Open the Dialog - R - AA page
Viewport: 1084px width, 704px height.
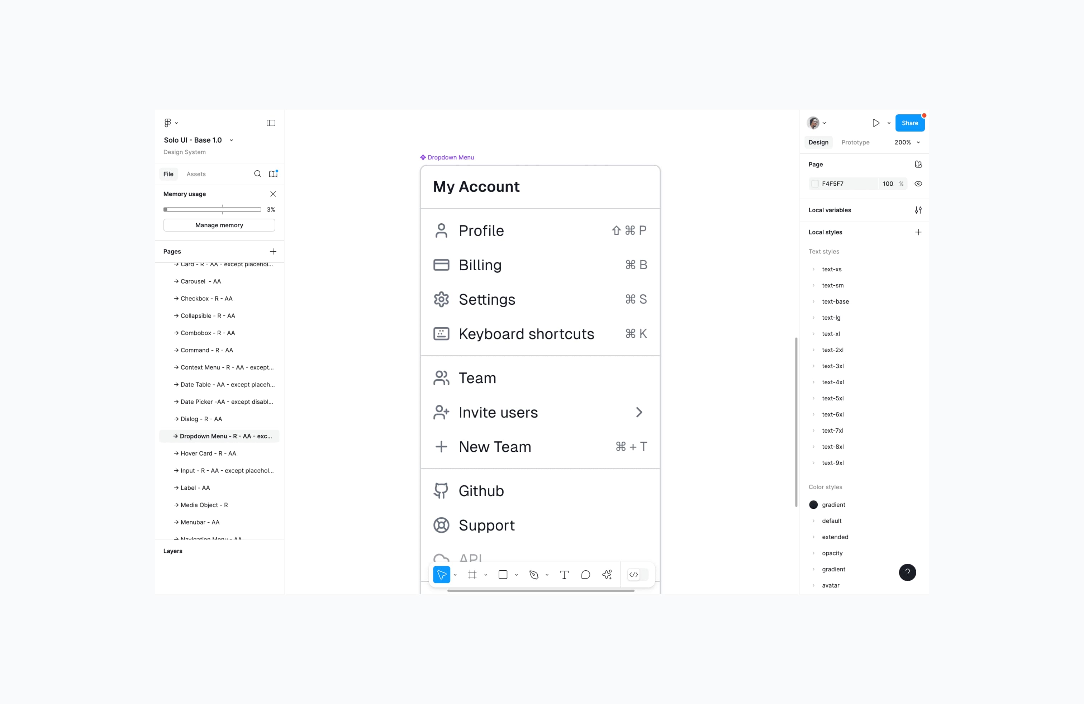(219, 419)
